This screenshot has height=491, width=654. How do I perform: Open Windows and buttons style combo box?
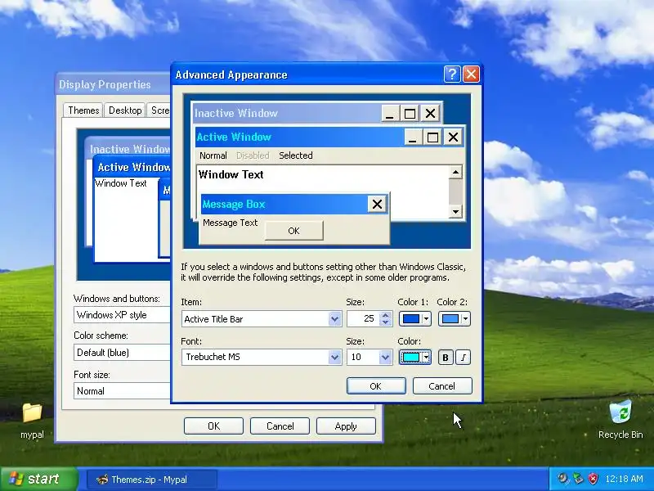(122, 315)
